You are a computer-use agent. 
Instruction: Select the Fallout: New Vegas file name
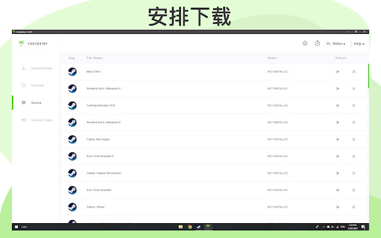pyautogui.click(x=98, y=139)
